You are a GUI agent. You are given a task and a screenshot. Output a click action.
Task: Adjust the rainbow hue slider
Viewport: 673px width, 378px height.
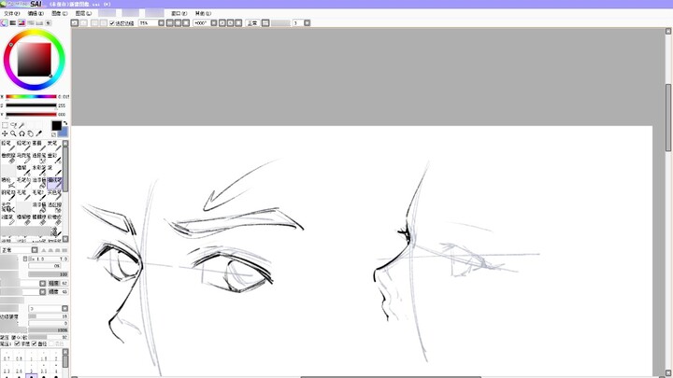(x=31, y=96)
